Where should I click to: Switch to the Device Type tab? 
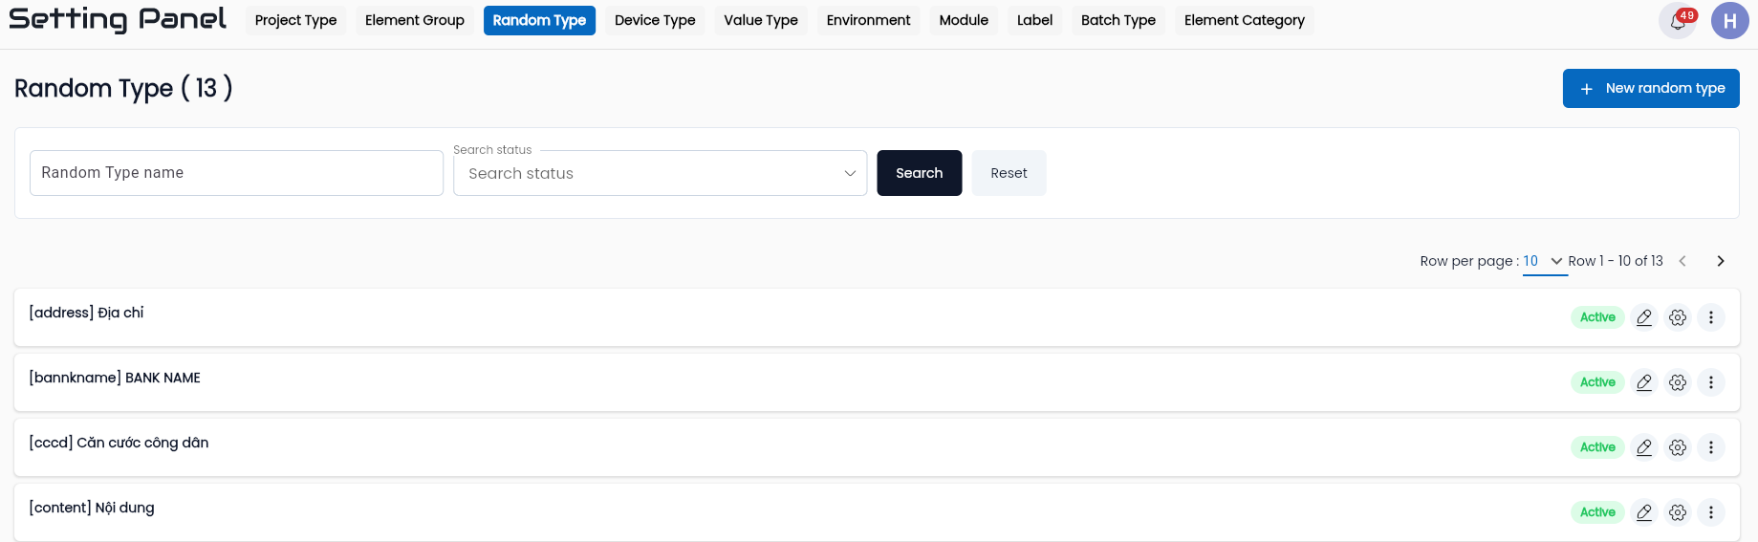click(655, 20)
